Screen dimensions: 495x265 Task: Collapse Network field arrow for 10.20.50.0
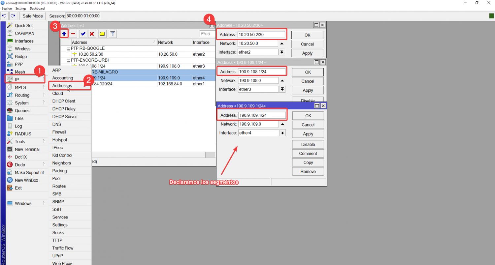tap(282, 44)
